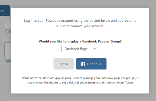Open the partially hidden "Wha" link
156x101 pixels.
tap(8, 61)
